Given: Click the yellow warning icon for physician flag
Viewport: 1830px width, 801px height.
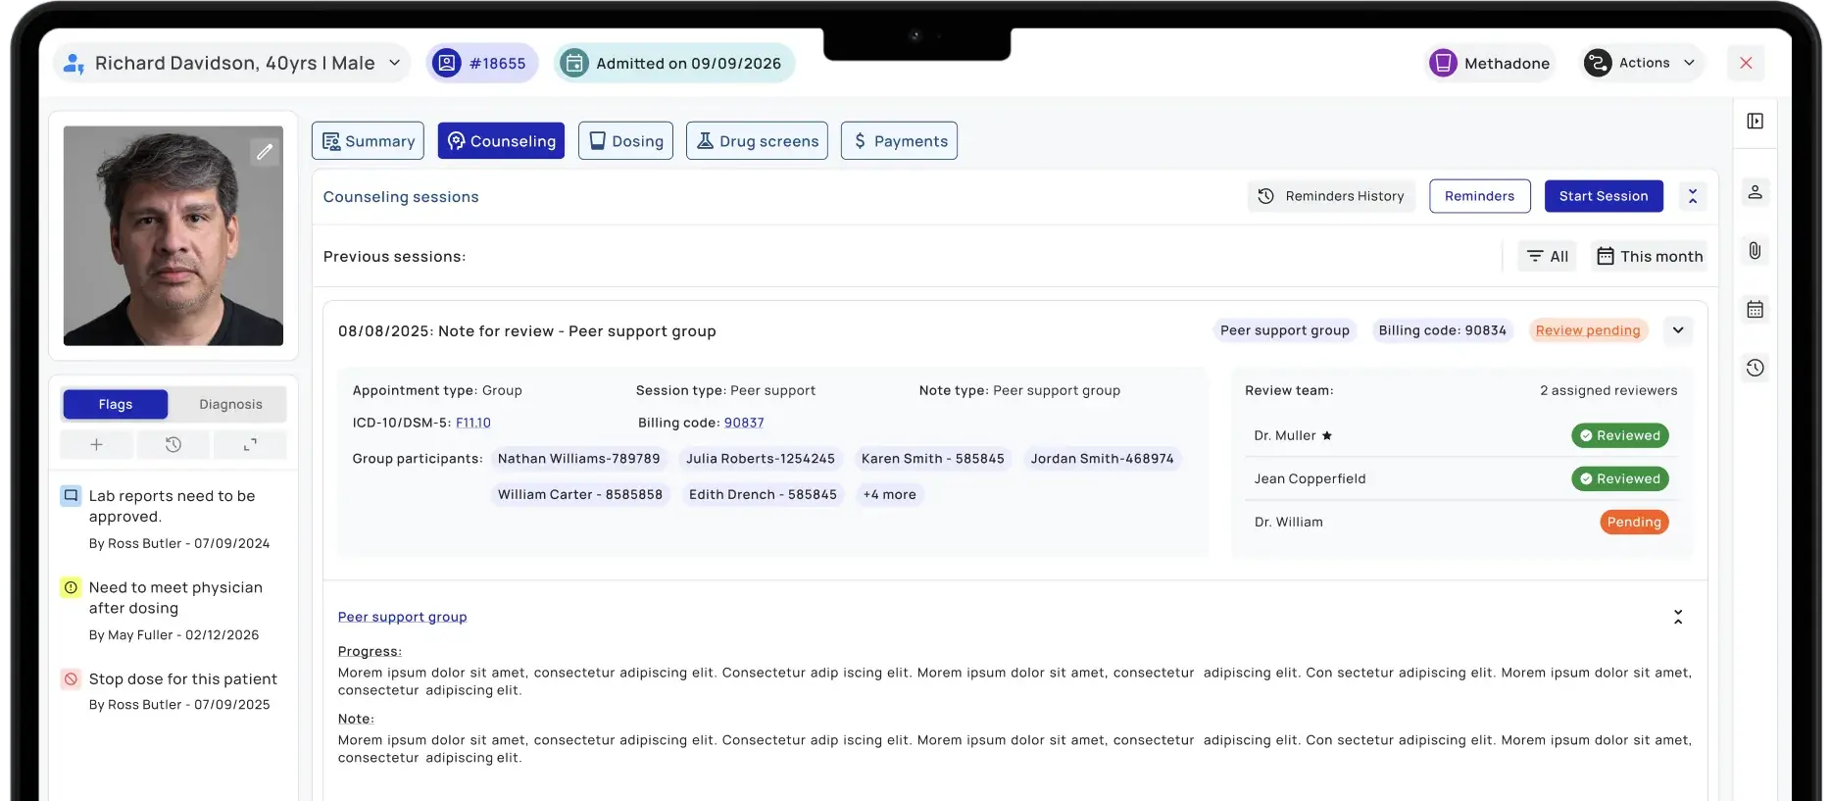Looking at the screenshot, I should point(71,587).
